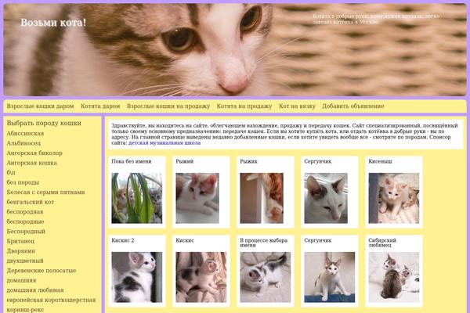
Task: Open 'Деревенские полосатые' breed link
Action: [x=42, y=271]
